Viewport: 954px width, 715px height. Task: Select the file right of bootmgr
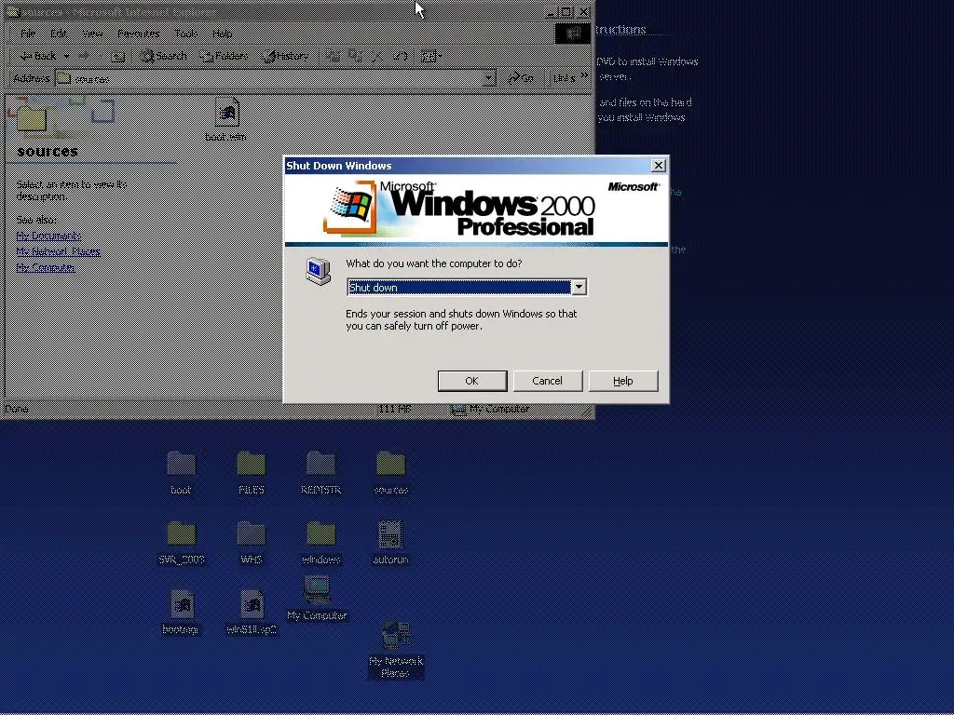(252, 613)
